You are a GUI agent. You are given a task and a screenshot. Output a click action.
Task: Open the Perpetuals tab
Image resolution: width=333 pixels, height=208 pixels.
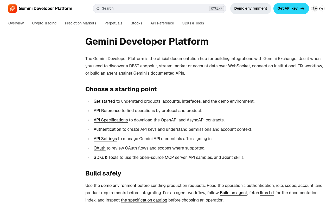click(113, 23)
